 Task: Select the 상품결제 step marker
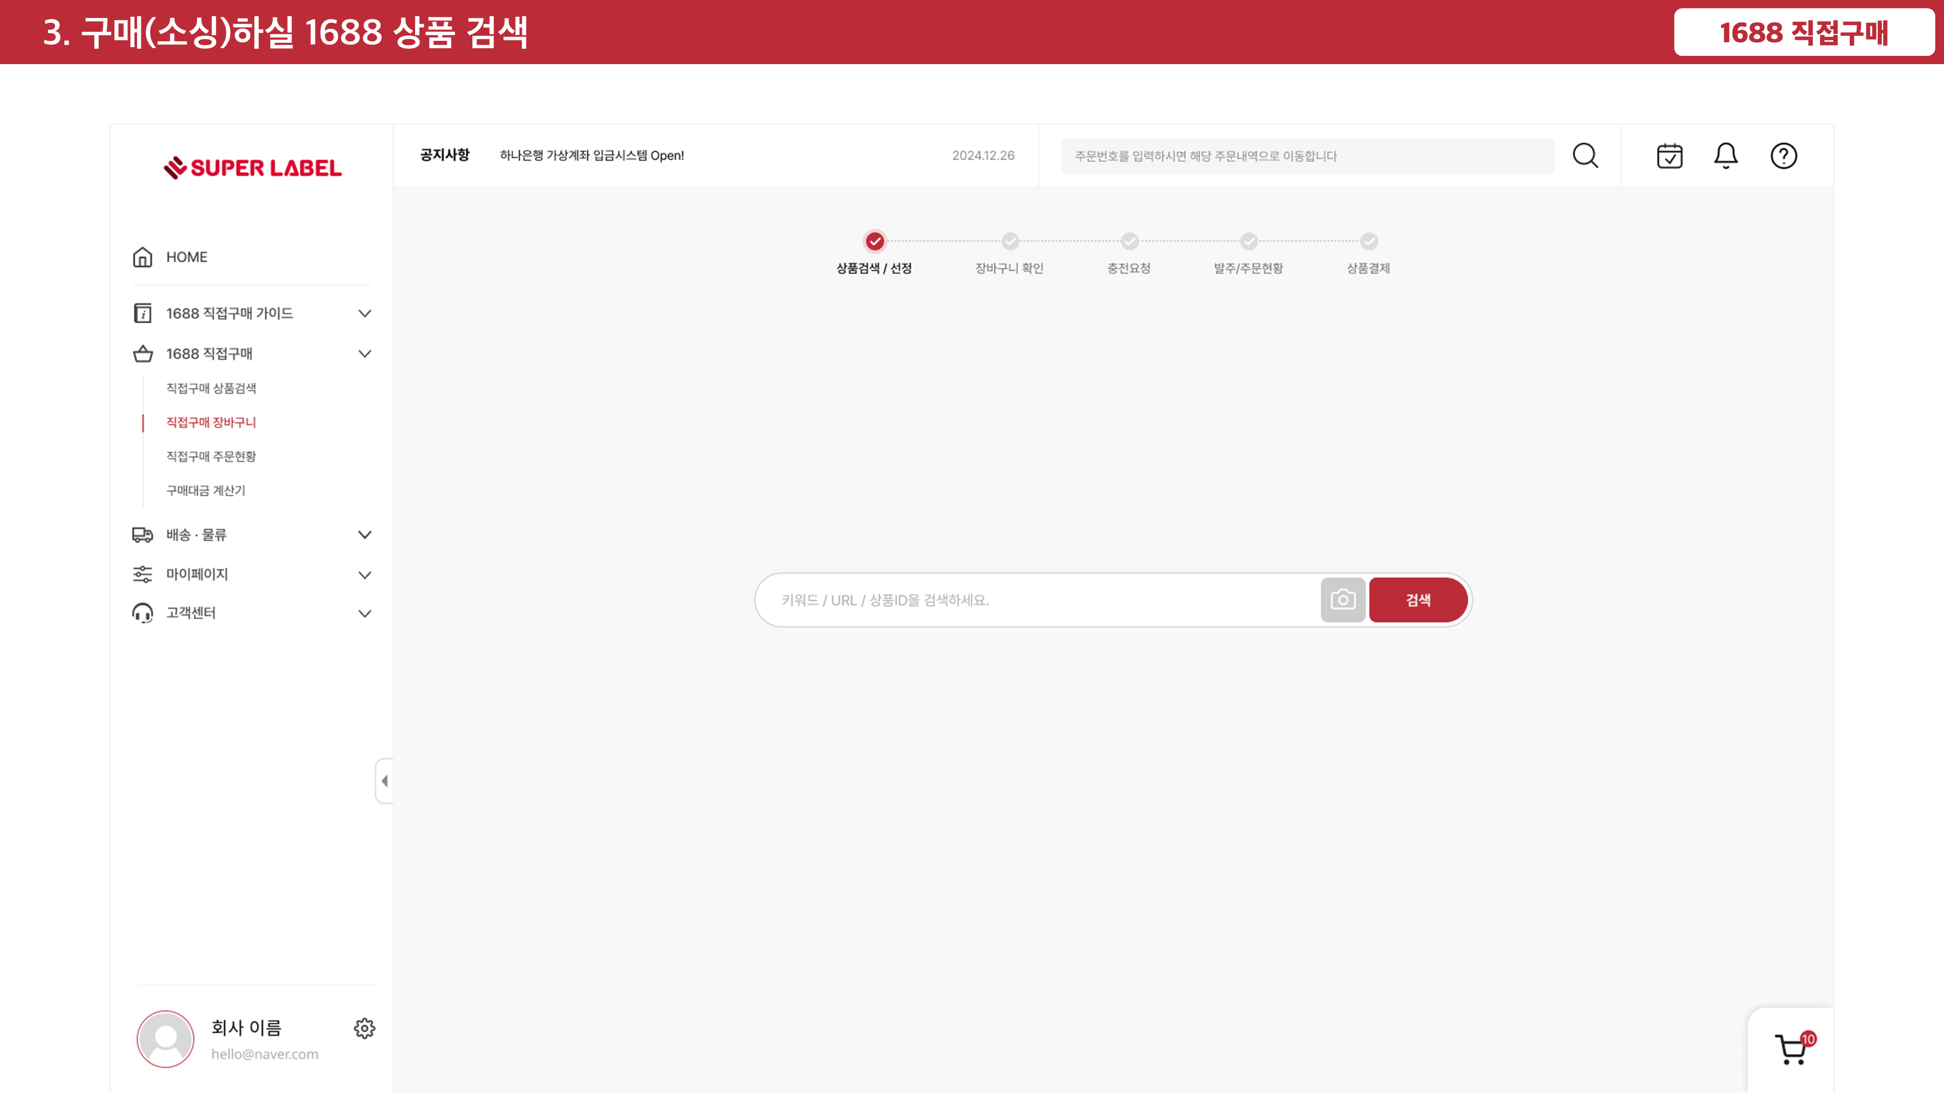tap(1369, 241)
